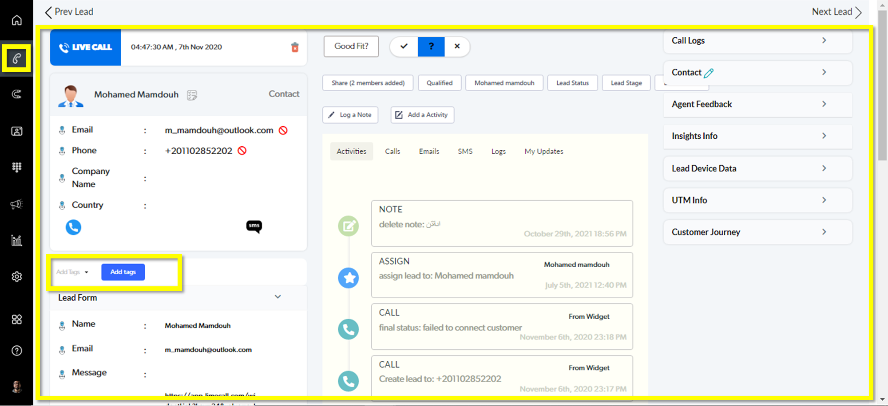Mark lead as good fit with checkmark
888x406 pixels.
click(404, 47)
